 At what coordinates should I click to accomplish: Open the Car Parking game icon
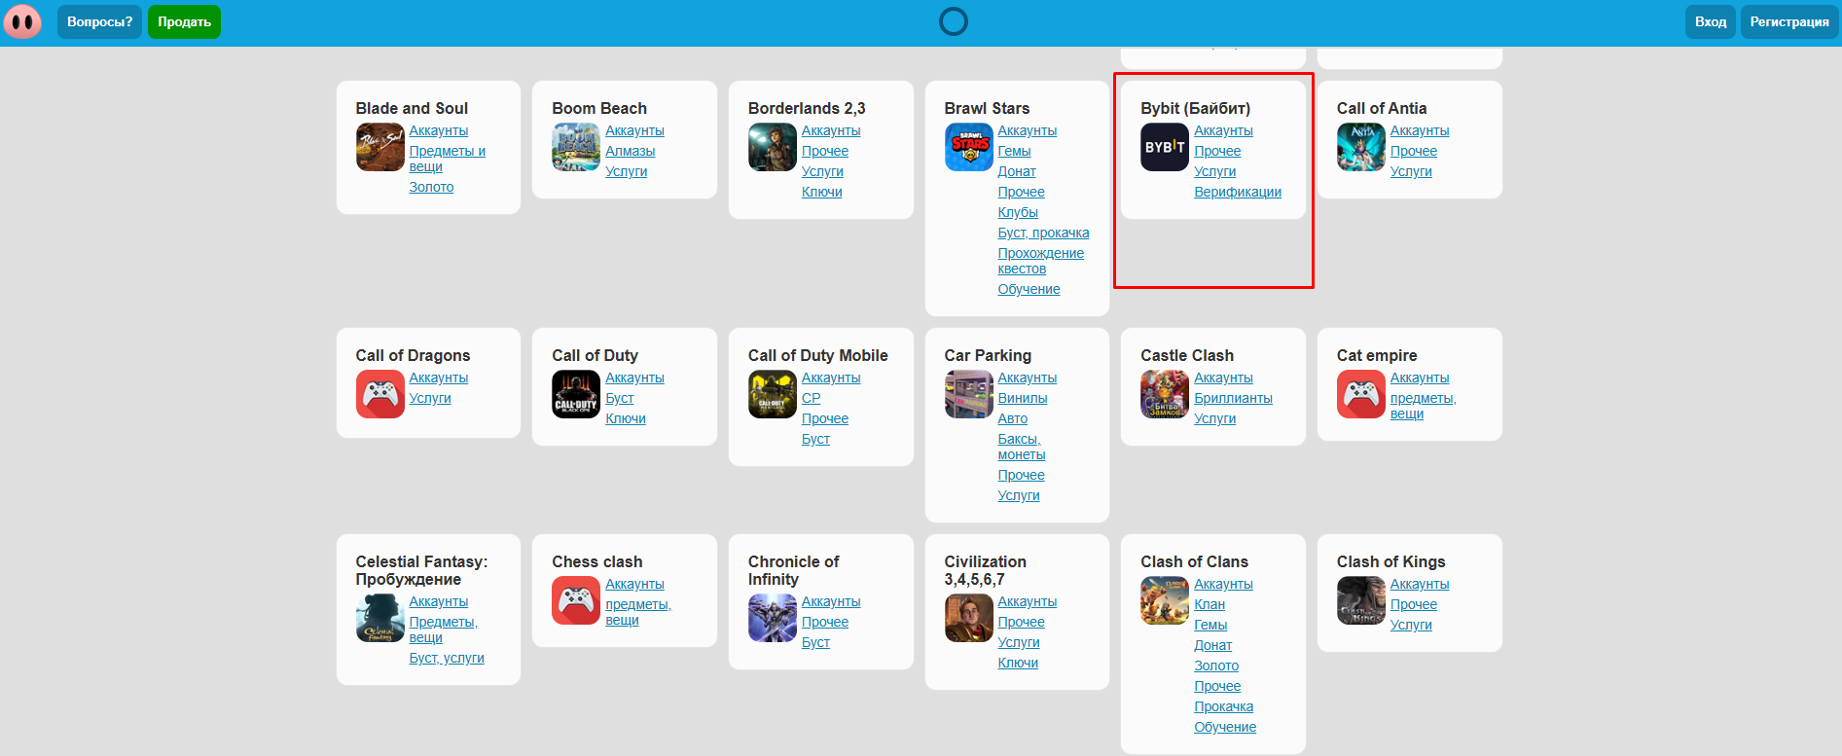(969, 394)
